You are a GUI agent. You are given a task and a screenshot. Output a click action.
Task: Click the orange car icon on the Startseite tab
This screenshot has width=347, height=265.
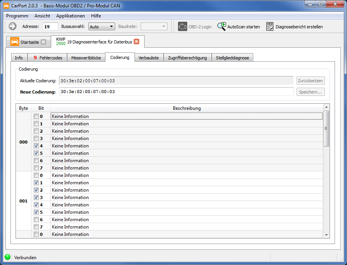15,42
